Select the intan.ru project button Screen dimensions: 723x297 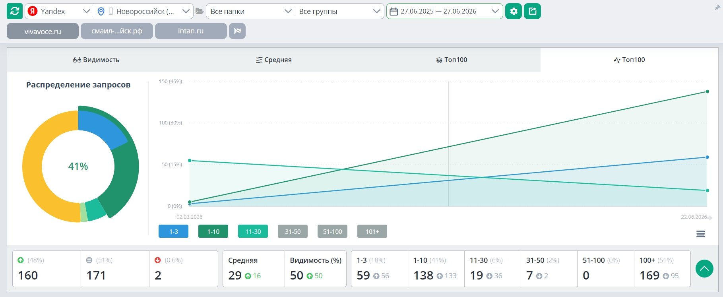pos(191,31)
